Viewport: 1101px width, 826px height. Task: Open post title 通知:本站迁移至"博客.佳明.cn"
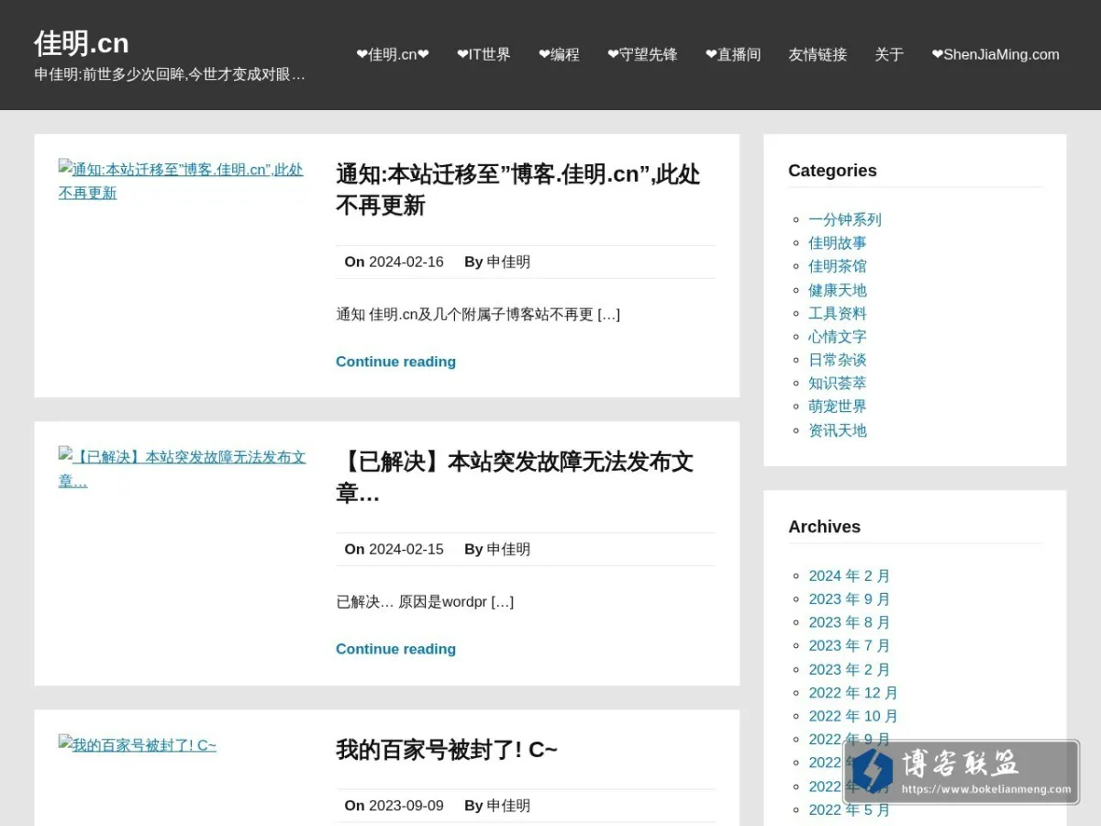pos(517,190)
